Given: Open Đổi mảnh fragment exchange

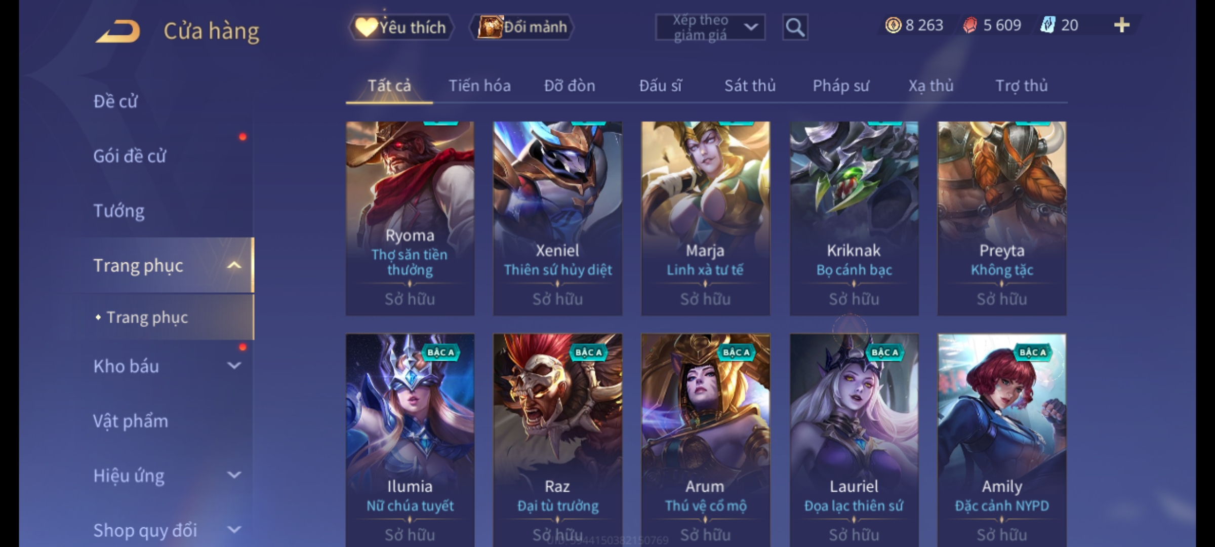Looking at the screenshot, I should (x=522, y=27).
